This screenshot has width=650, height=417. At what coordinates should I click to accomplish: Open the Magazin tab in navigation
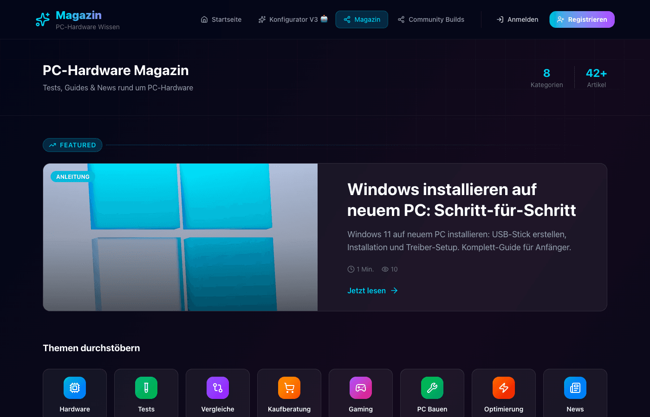[362, 19]
